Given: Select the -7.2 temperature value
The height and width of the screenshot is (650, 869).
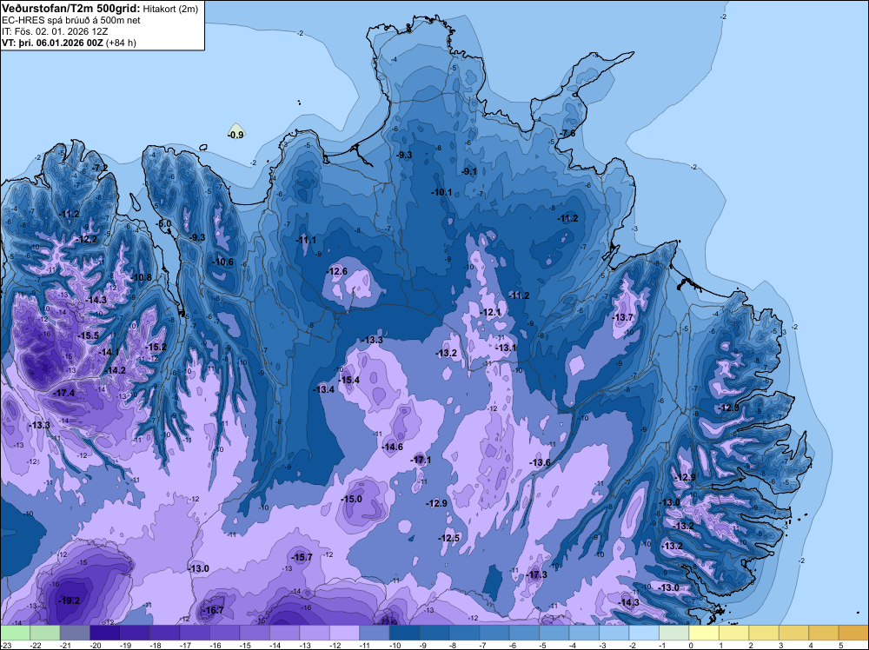Looking at the screenshot, I should [x=100, y=168].
